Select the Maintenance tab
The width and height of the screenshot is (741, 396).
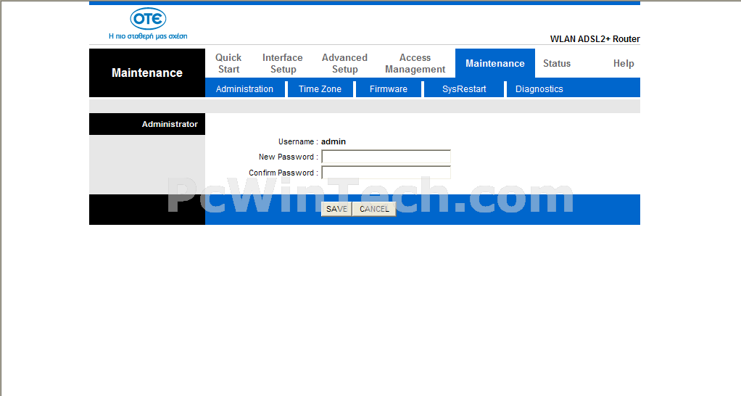(494, 63)
